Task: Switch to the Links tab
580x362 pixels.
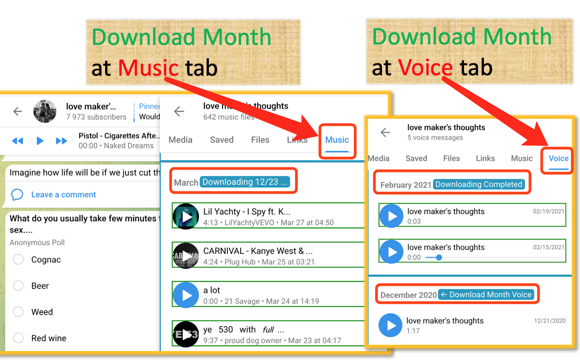Action: tap(297, 140)
